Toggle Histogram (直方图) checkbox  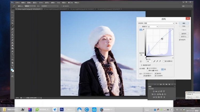pyautogui.click(x=144, y=76)
